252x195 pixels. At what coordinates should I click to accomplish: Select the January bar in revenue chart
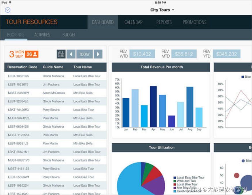click(126, 112)
